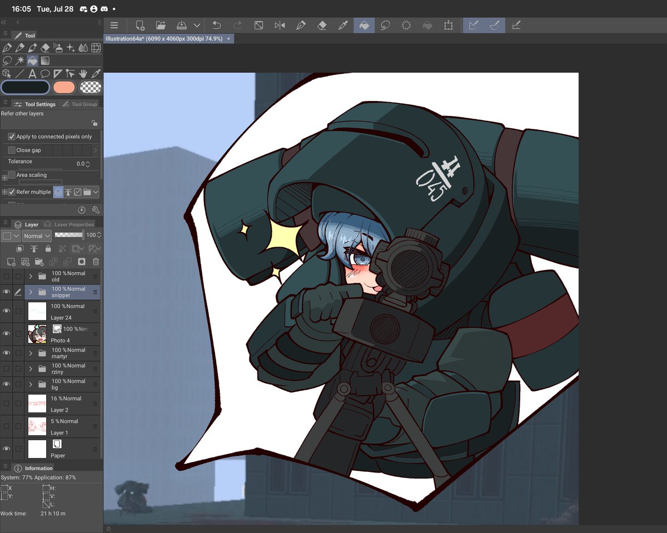Select the Operation object cube tool
Image resolution: width=667 pixels, height=533 pixels.
pos(7,73)
